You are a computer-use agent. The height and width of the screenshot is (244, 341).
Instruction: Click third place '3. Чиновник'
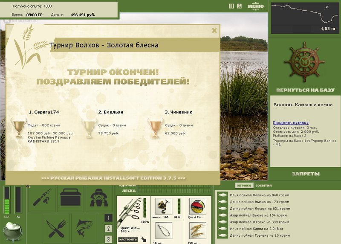coord(178,112)
